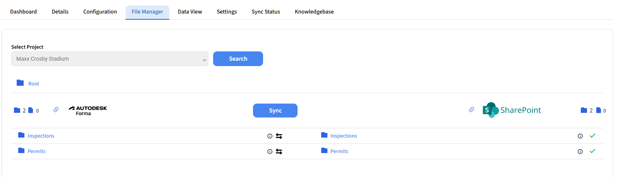Click sync arrows icon for Permits row

279,151
